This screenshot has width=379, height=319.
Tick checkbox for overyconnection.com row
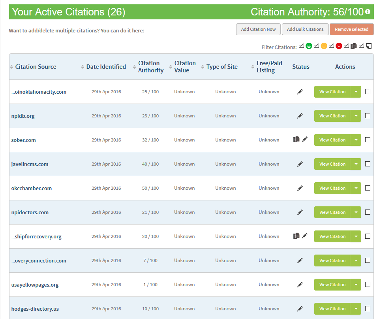368,260
